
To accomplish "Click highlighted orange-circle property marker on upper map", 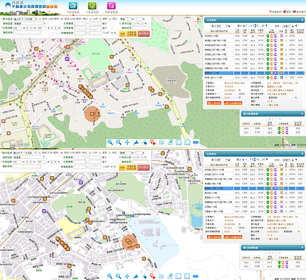I will pyautogui.click(x=92, y=114).
